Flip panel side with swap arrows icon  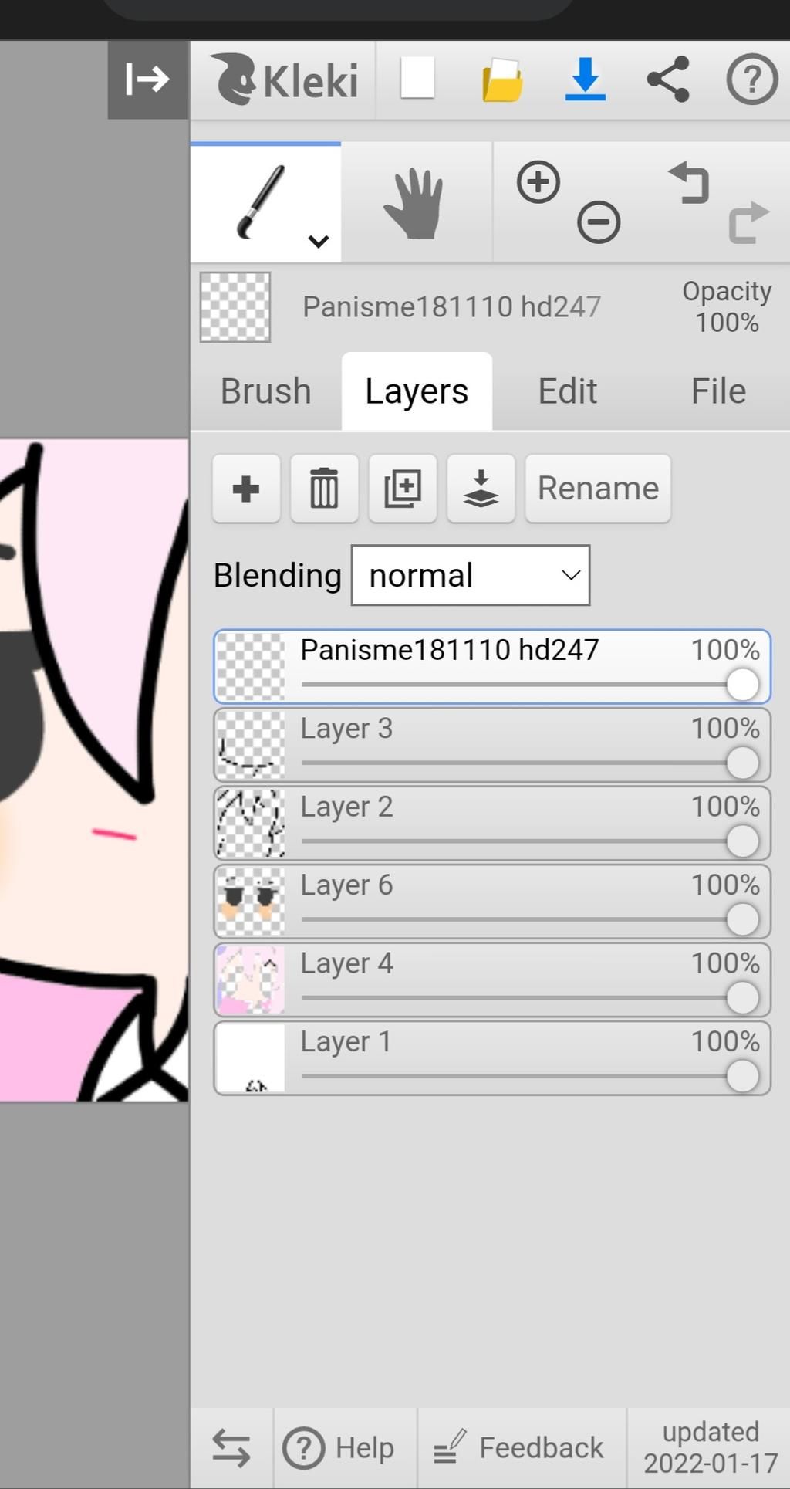pos(231,1448)
